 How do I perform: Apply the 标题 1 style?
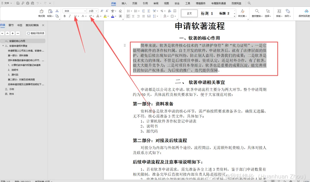pos(207,13)
